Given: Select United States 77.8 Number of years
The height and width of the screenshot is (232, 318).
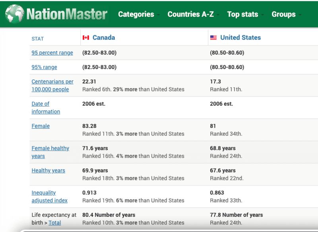Looking at the screenshot, I should click(x=236, y=215).
